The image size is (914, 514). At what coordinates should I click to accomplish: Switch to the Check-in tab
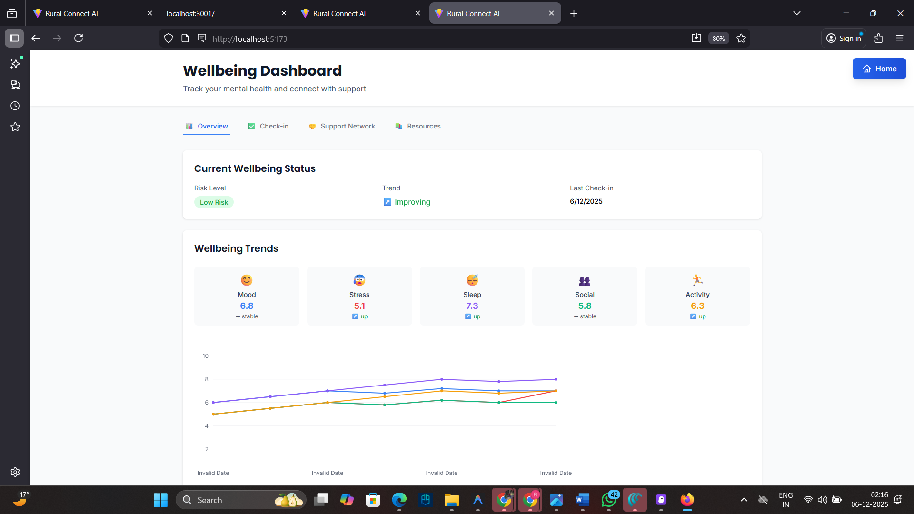pos(268,126)
